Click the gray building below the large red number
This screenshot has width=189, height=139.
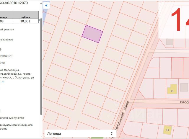[x=170, y=42]
